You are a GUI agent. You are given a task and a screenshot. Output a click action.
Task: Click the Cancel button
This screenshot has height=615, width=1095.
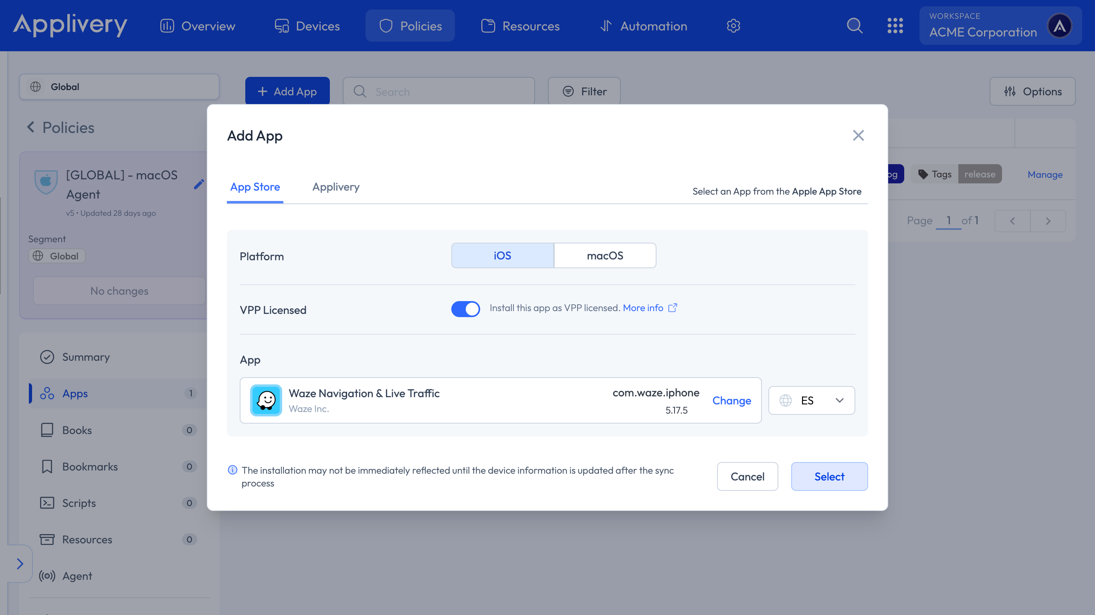[x=747, y=476]
